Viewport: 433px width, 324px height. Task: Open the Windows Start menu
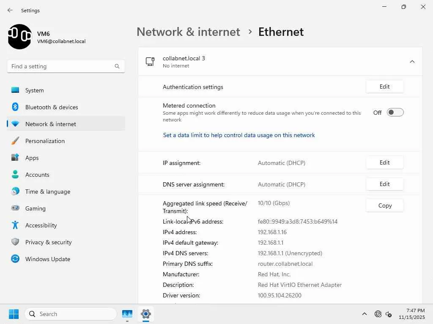14,314
